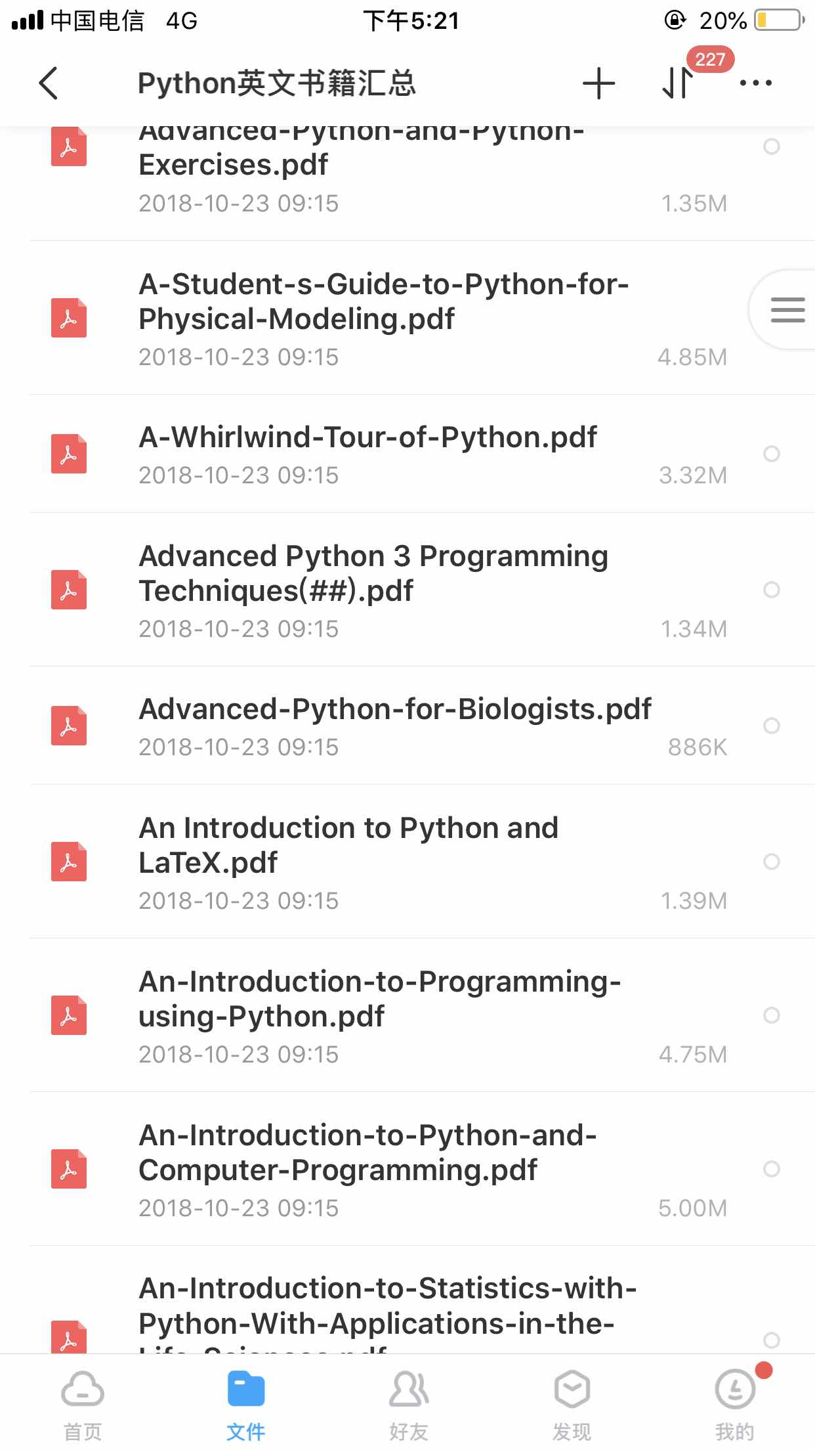This screenshot has width=815, height=1450.
Task: Open the three-dot more options menu
Action: click(x=755, y=83)
